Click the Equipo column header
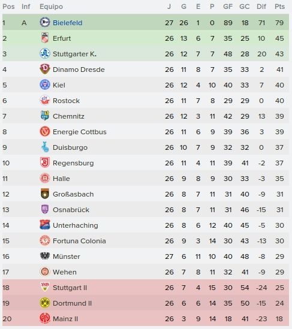The height and width of the screenshot is (329, 292). tap(51, 7)
